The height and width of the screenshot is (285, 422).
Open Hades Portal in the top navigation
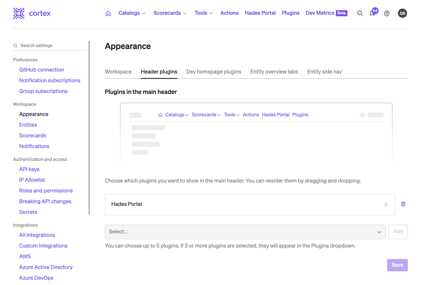(x=260, y=13)
